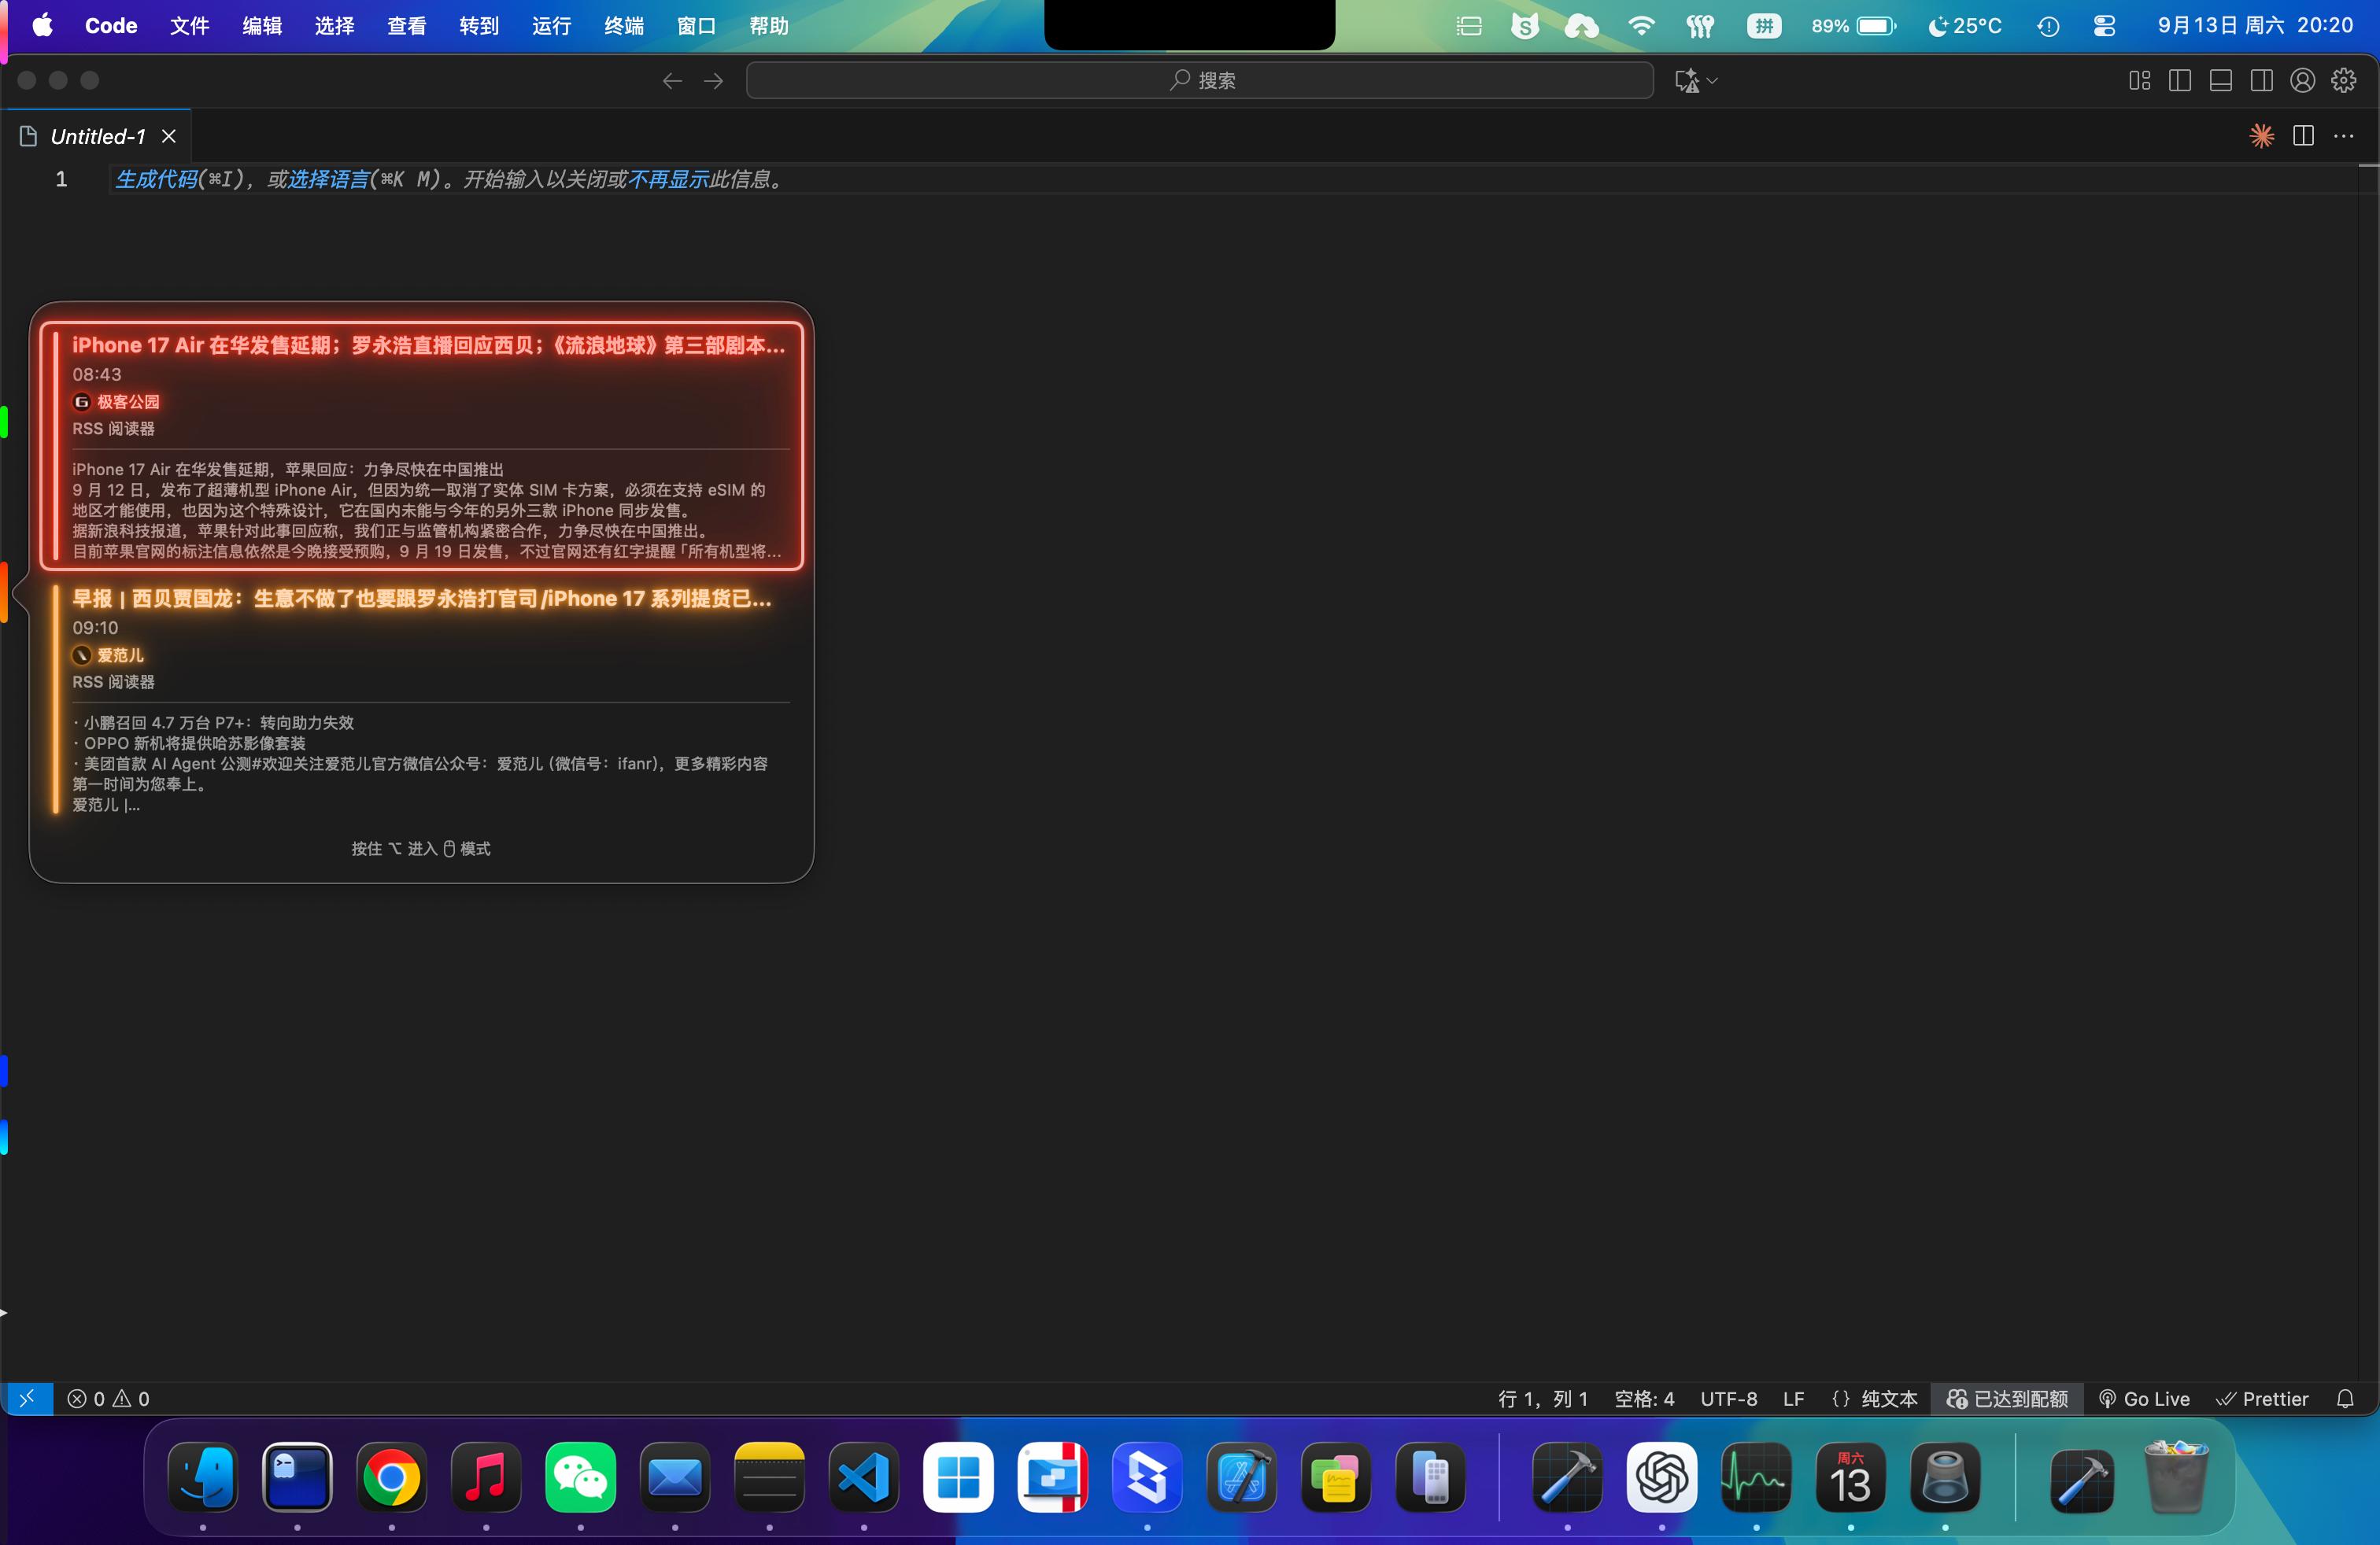Open WeChat from the Dock
The image size is (2380, 1545).
(x=581, y=1477)
